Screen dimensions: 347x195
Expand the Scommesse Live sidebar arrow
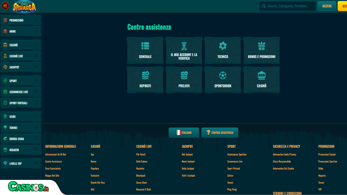pyautogui.click(x=36, y=92)
